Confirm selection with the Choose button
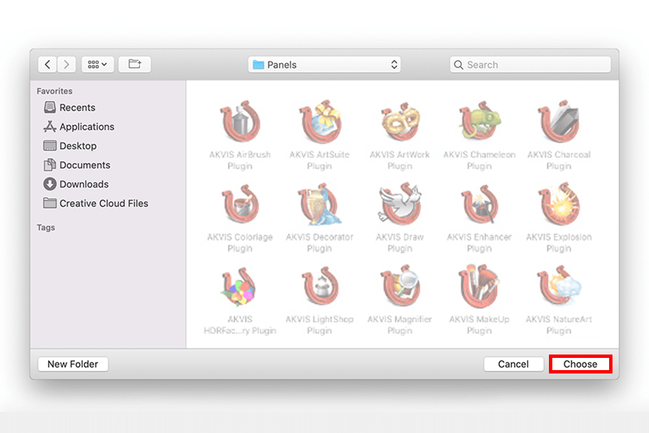The image size is (649, 433). pyautogui.click(x=580, y=364)
